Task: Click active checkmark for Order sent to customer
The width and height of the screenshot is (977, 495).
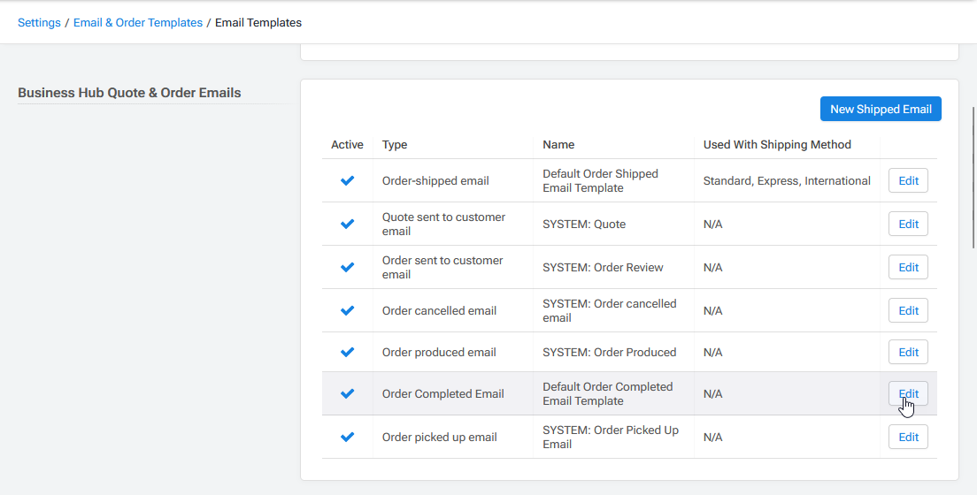Action: 347,267
